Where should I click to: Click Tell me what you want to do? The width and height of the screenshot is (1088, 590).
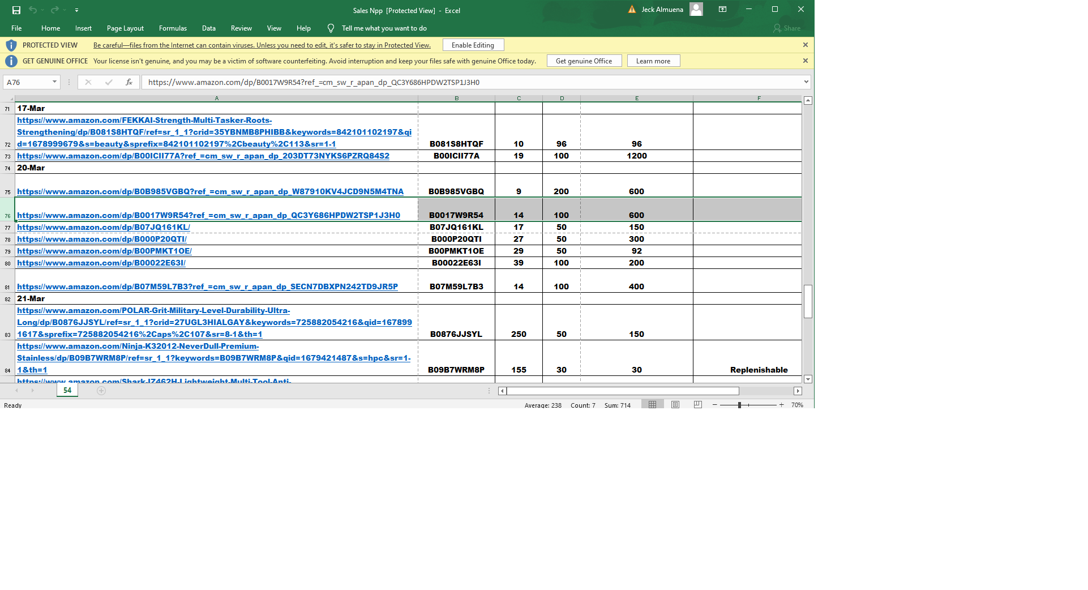tap(384, 28)
